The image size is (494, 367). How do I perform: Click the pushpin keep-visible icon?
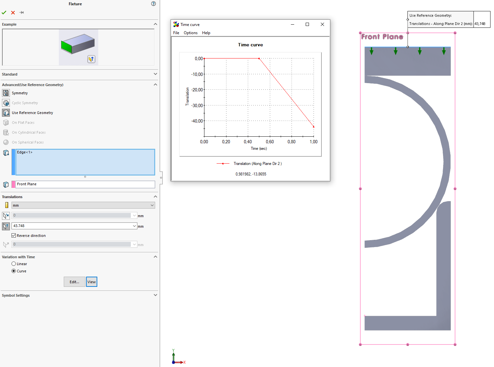pos(22,12)
